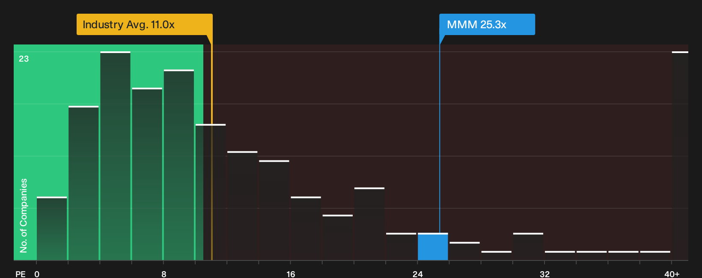Click the histogram bar at PE 12-14
Image resolution: width=702 pixels, height=278 pixels.
tap(242, 206)
